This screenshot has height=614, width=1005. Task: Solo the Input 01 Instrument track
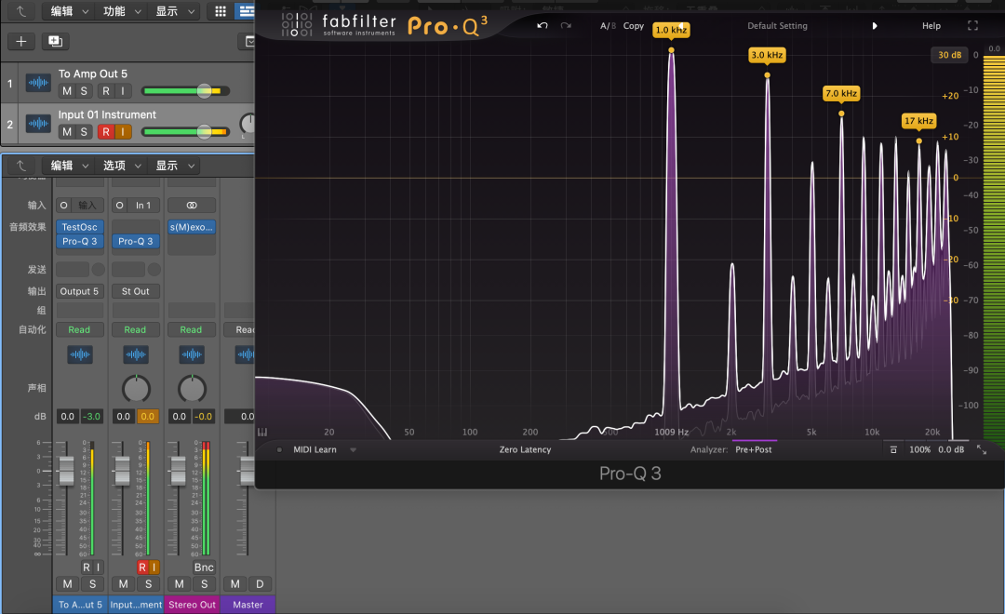click(x=84, y=131)
